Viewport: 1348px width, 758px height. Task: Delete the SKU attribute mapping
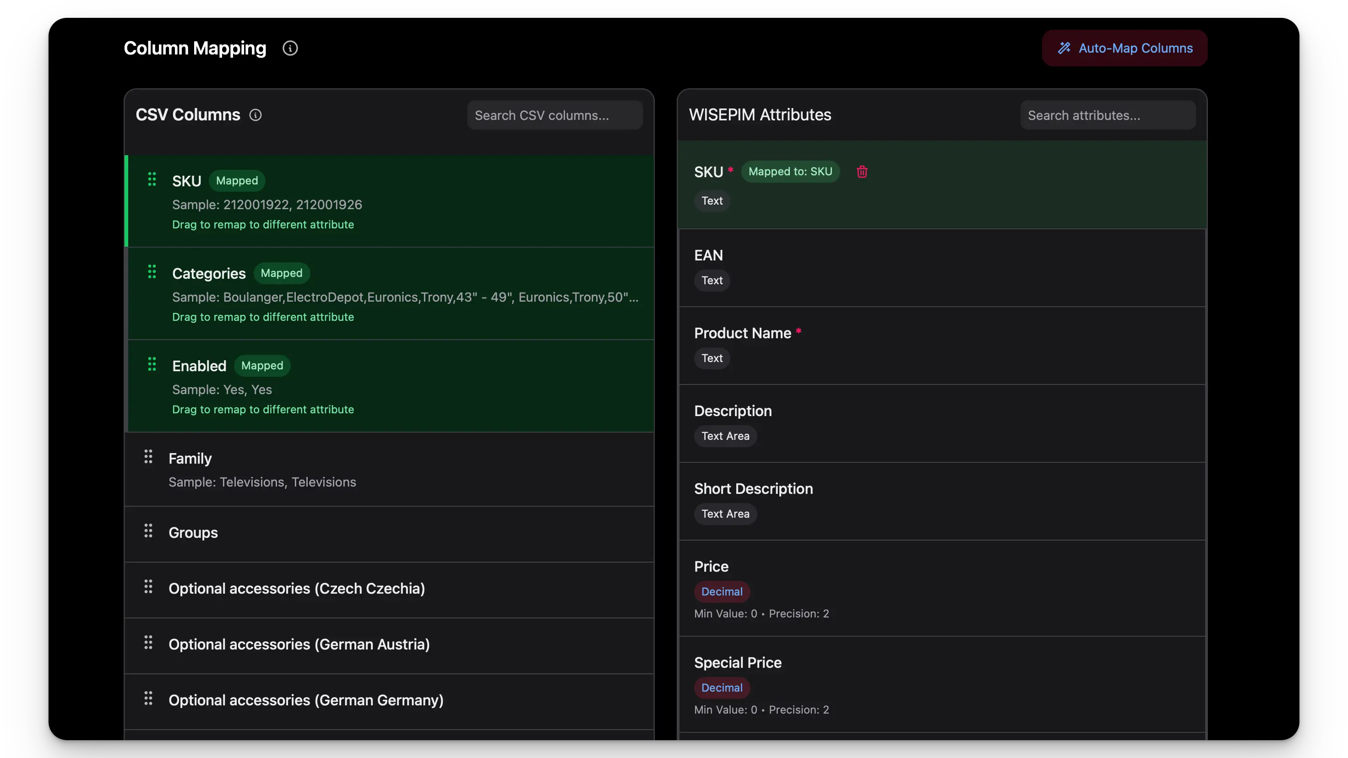[862, 172]
